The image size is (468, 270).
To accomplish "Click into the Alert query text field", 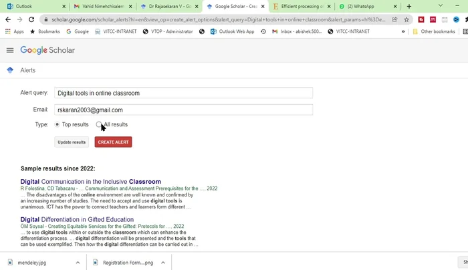I will click(183, 93).
